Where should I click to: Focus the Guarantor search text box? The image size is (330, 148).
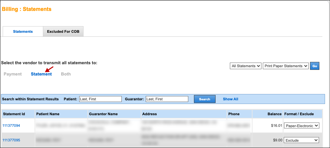pos(167,99)
